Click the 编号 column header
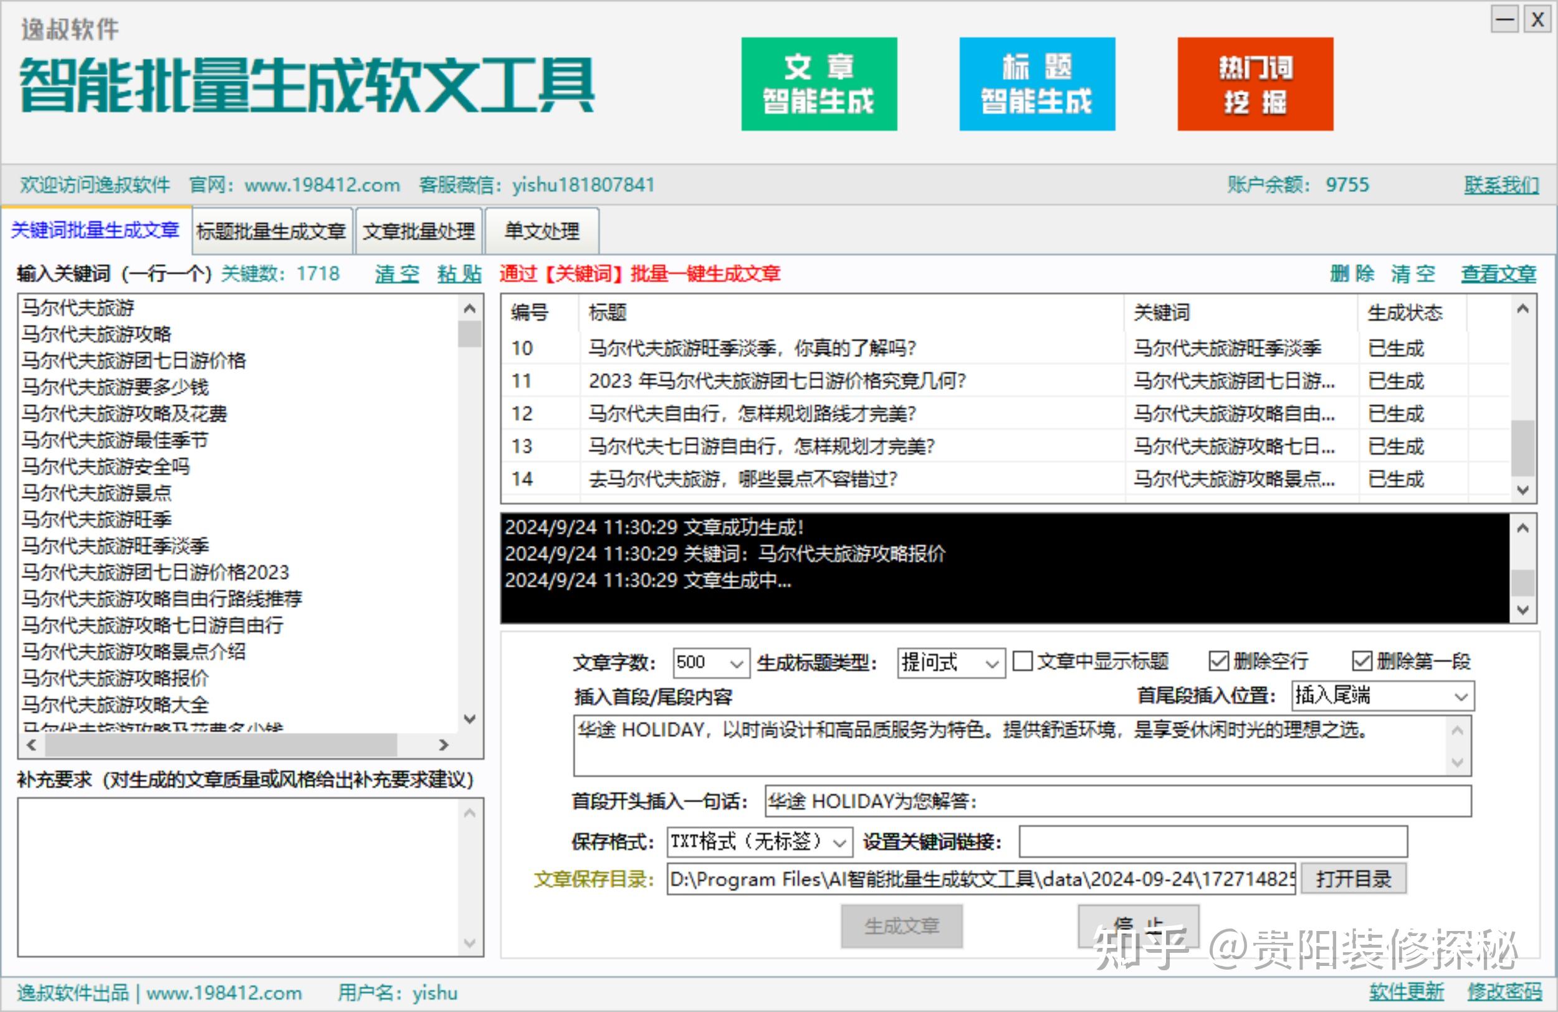 (540, 312)
